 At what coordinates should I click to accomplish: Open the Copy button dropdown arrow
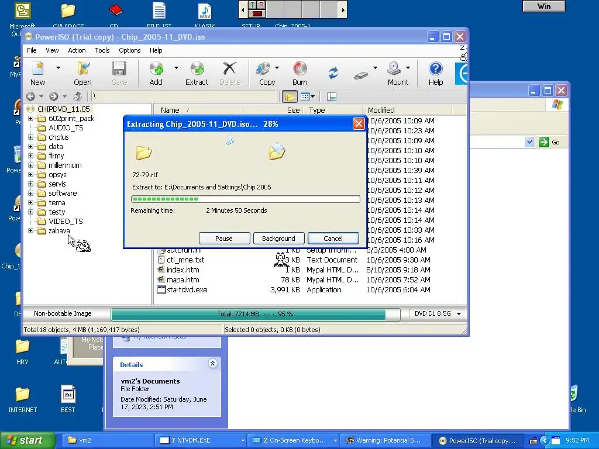(277, 68)
